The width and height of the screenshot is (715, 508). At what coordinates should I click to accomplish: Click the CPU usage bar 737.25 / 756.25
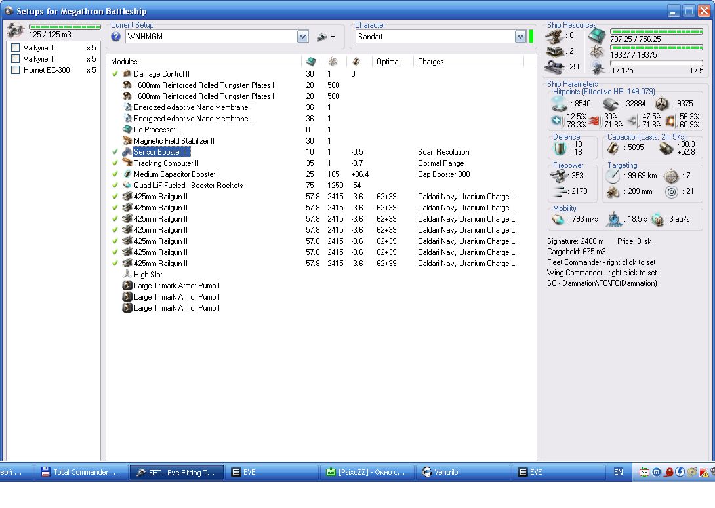(657, 31)
